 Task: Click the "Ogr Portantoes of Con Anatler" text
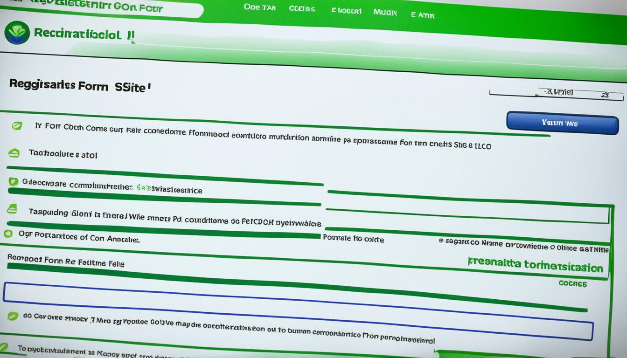[x=79, y=238]
